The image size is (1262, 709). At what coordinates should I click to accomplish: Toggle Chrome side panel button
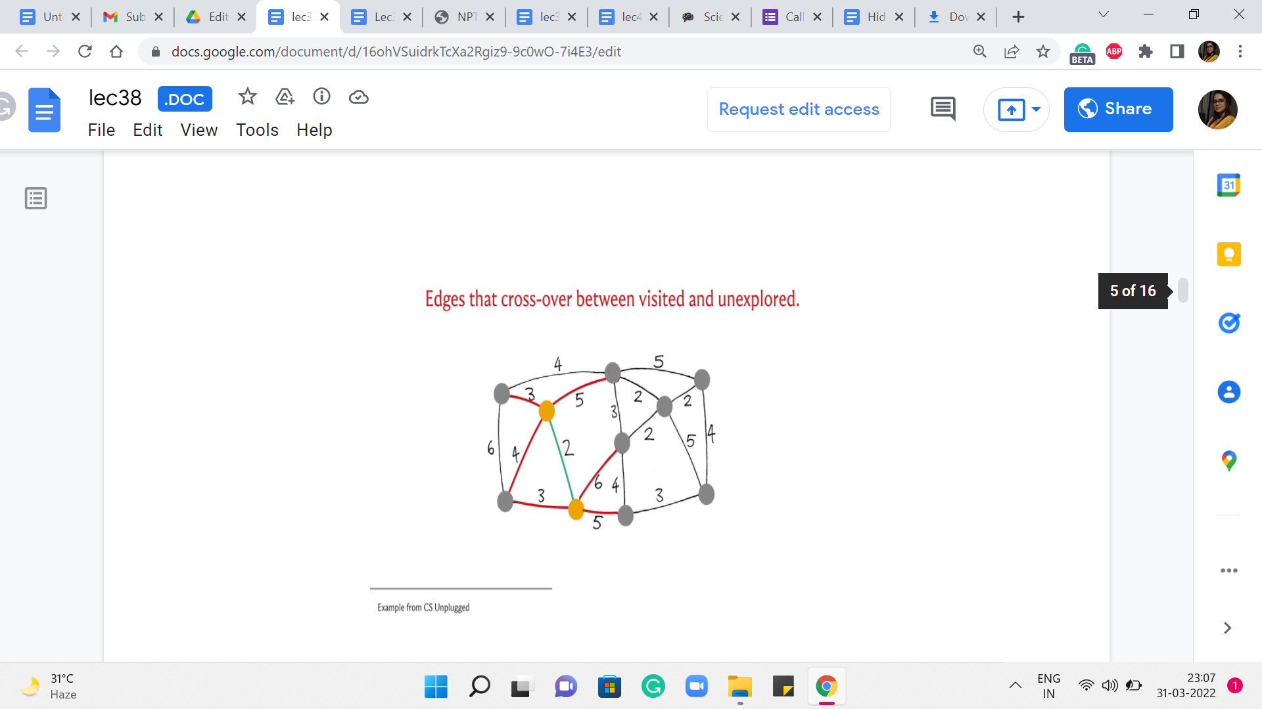[x=1177, y=51]
